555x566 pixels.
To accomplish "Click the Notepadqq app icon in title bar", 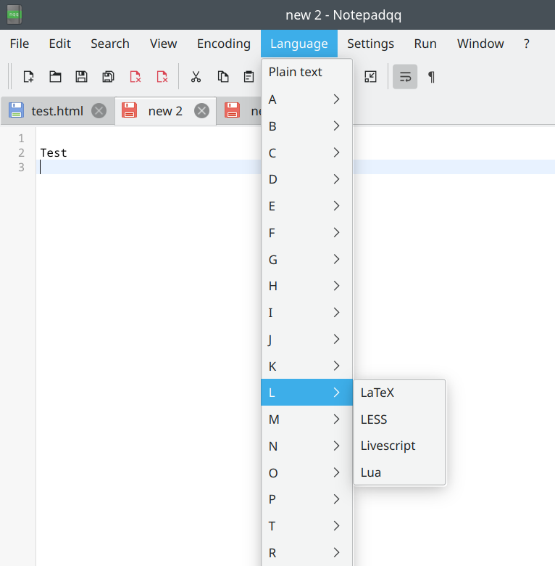I will [14, 15].
